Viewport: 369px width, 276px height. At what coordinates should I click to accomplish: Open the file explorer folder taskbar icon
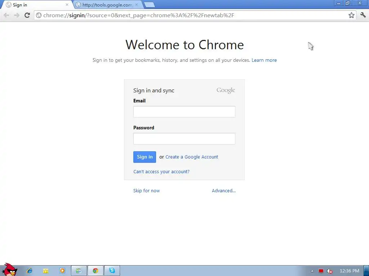[x=46, y=271]
